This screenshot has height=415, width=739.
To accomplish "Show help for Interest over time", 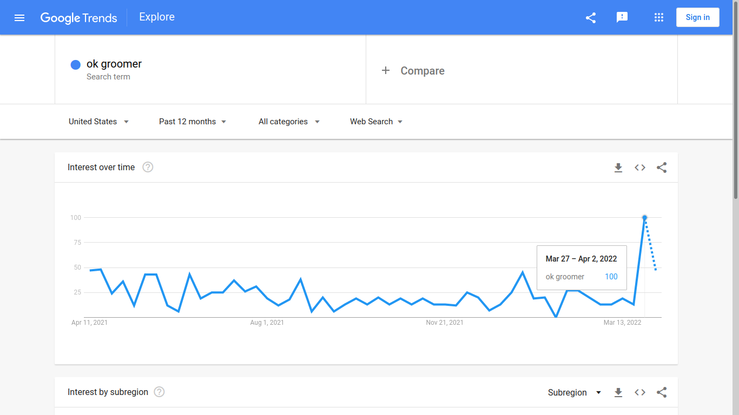I will click(x=148, y=167).
